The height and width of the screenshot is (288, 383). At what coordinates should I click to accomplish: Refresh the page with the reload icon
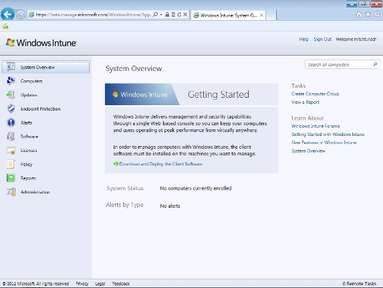point(179,15)
